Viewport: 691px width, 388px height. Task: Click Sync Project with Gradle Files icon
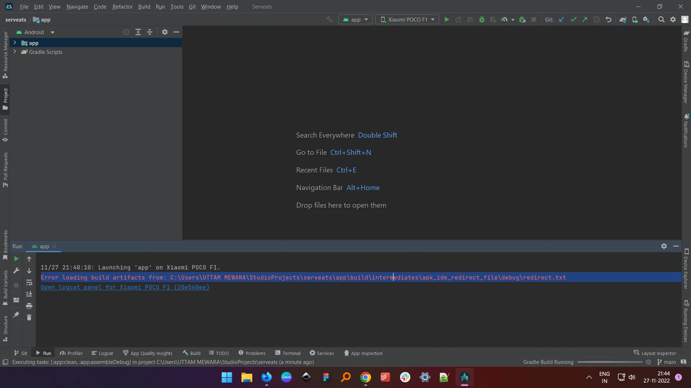pyautogui.click(x=623, y=20)
